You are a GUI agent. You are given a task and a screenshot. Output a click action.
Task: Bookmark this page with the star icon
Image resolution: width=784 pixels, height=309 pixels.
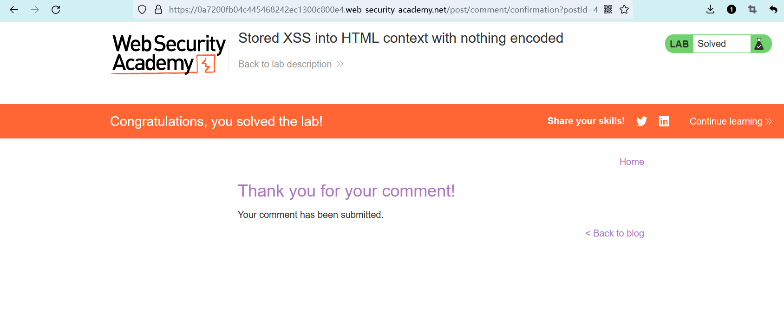point(624,10)
